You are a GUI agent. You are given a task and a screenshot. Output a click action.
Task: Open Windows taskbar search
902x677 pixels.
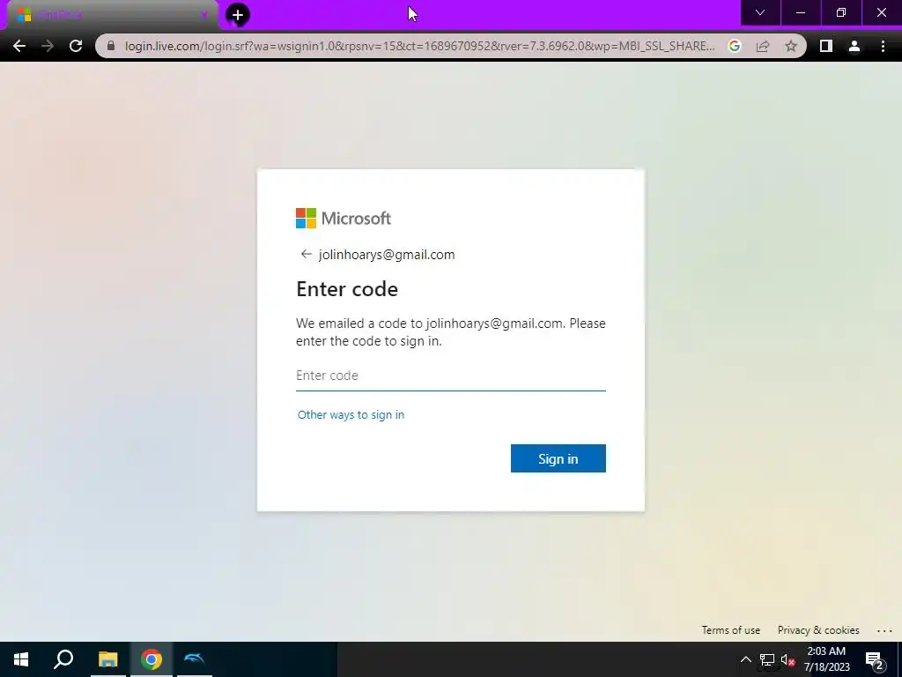[63, 659]
